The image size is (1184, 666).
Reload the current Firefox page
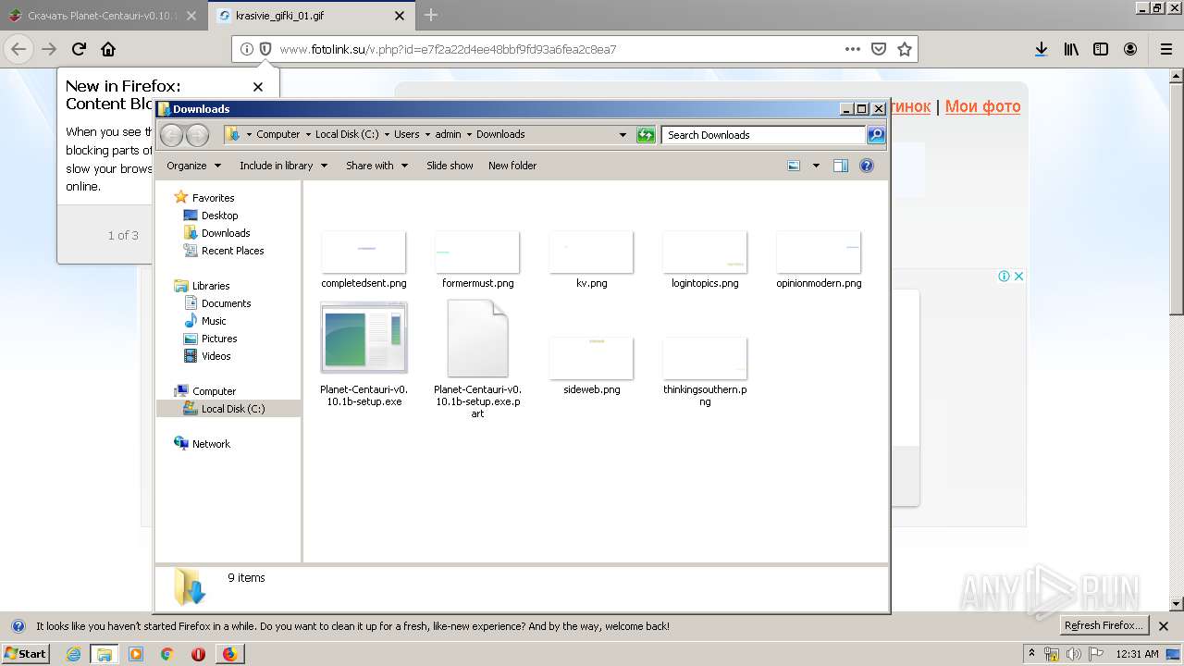pyautogui.click(x=79, y=49)
